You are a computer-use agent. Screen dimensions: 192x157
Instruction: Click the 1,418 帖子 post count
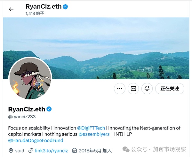coord(35,13)
